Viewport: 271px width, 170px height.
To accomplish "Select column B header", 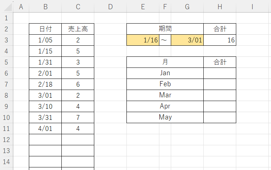I will [45, 7].
